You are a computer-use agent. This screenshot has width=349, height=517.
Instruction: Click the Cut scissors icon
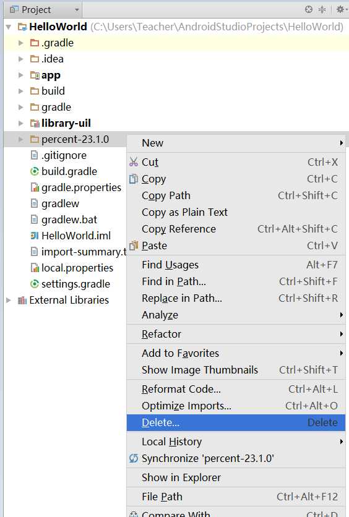tap(134, 162)
